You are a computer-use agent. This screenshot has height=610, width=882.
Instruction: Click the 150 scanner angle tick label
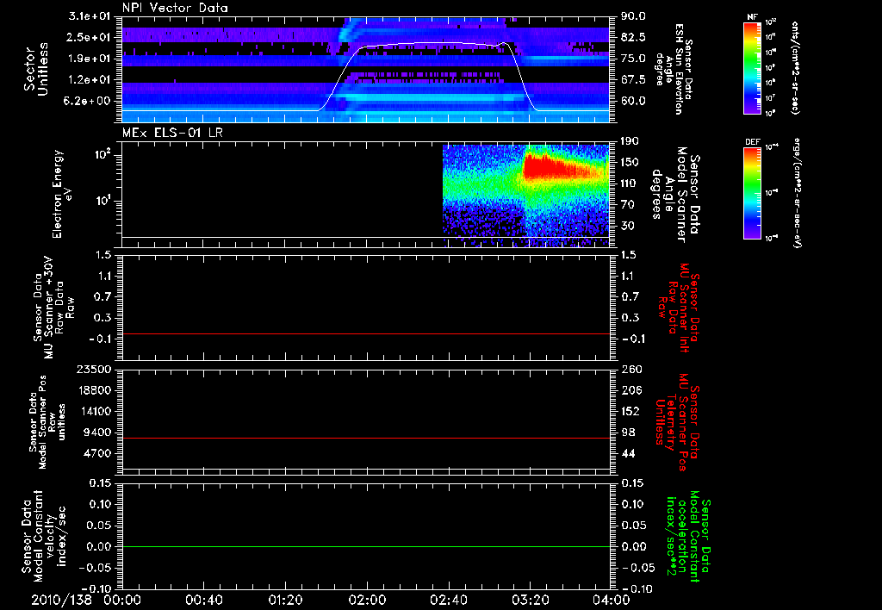point(630,162)
